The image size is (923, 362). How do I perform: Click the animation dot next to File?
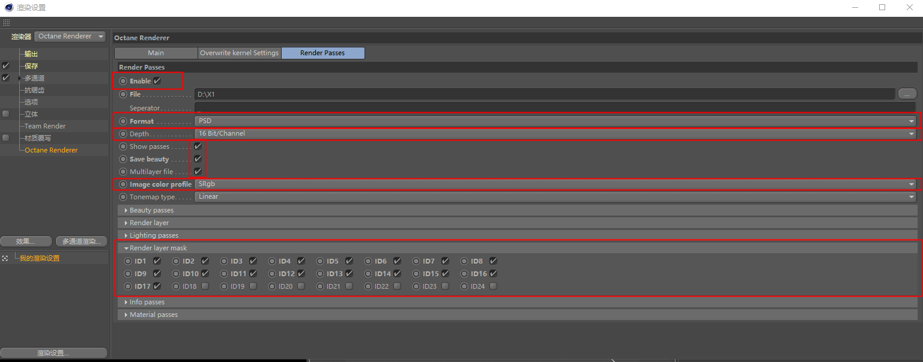click(x=123, y=94)
